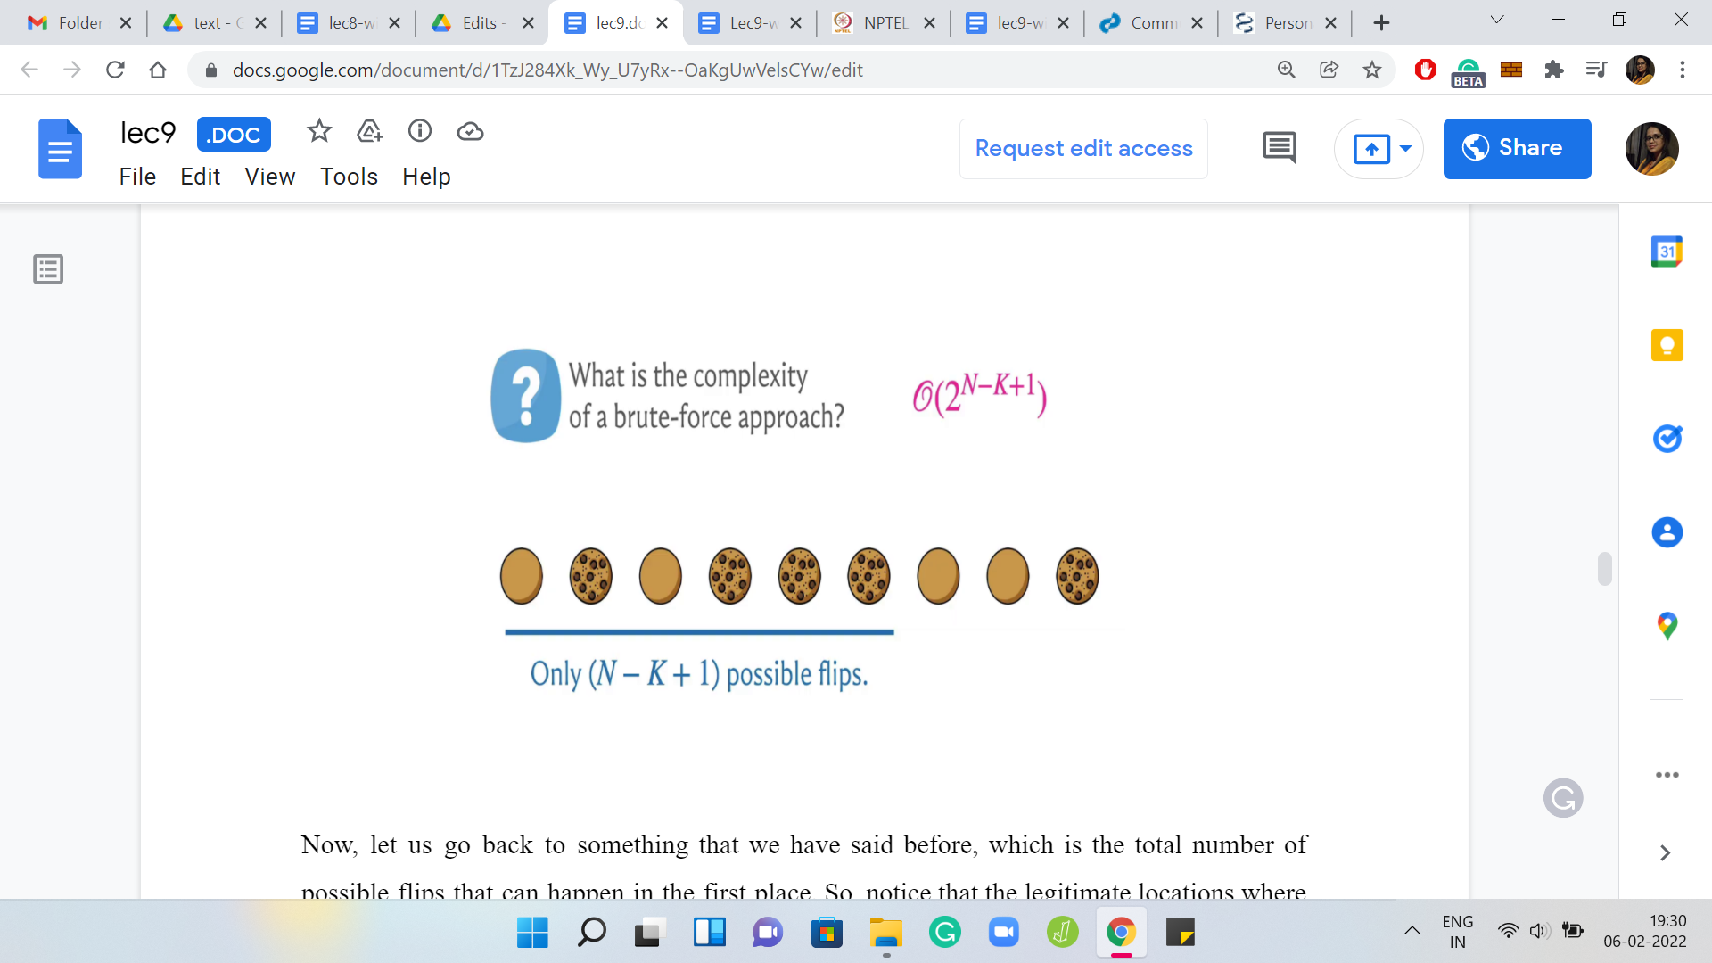The image size is (1712, 963).
Task: Click the address bar URL
Action: coord(547,70)
